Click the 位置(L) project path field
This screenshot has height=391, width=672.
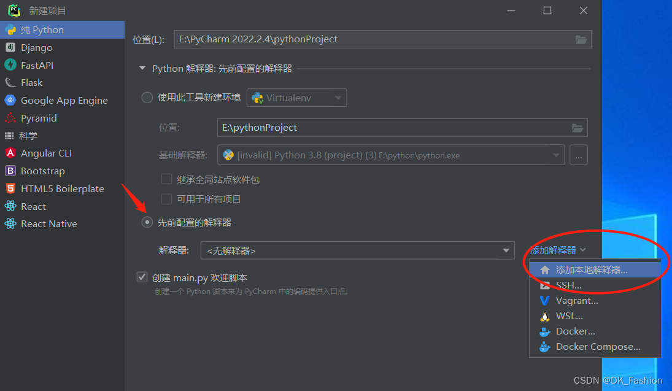(x=383, y=39)
